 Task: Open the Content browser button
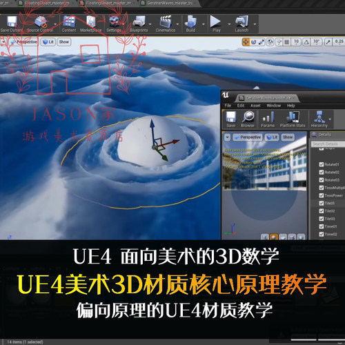click(x=69, y=23)
